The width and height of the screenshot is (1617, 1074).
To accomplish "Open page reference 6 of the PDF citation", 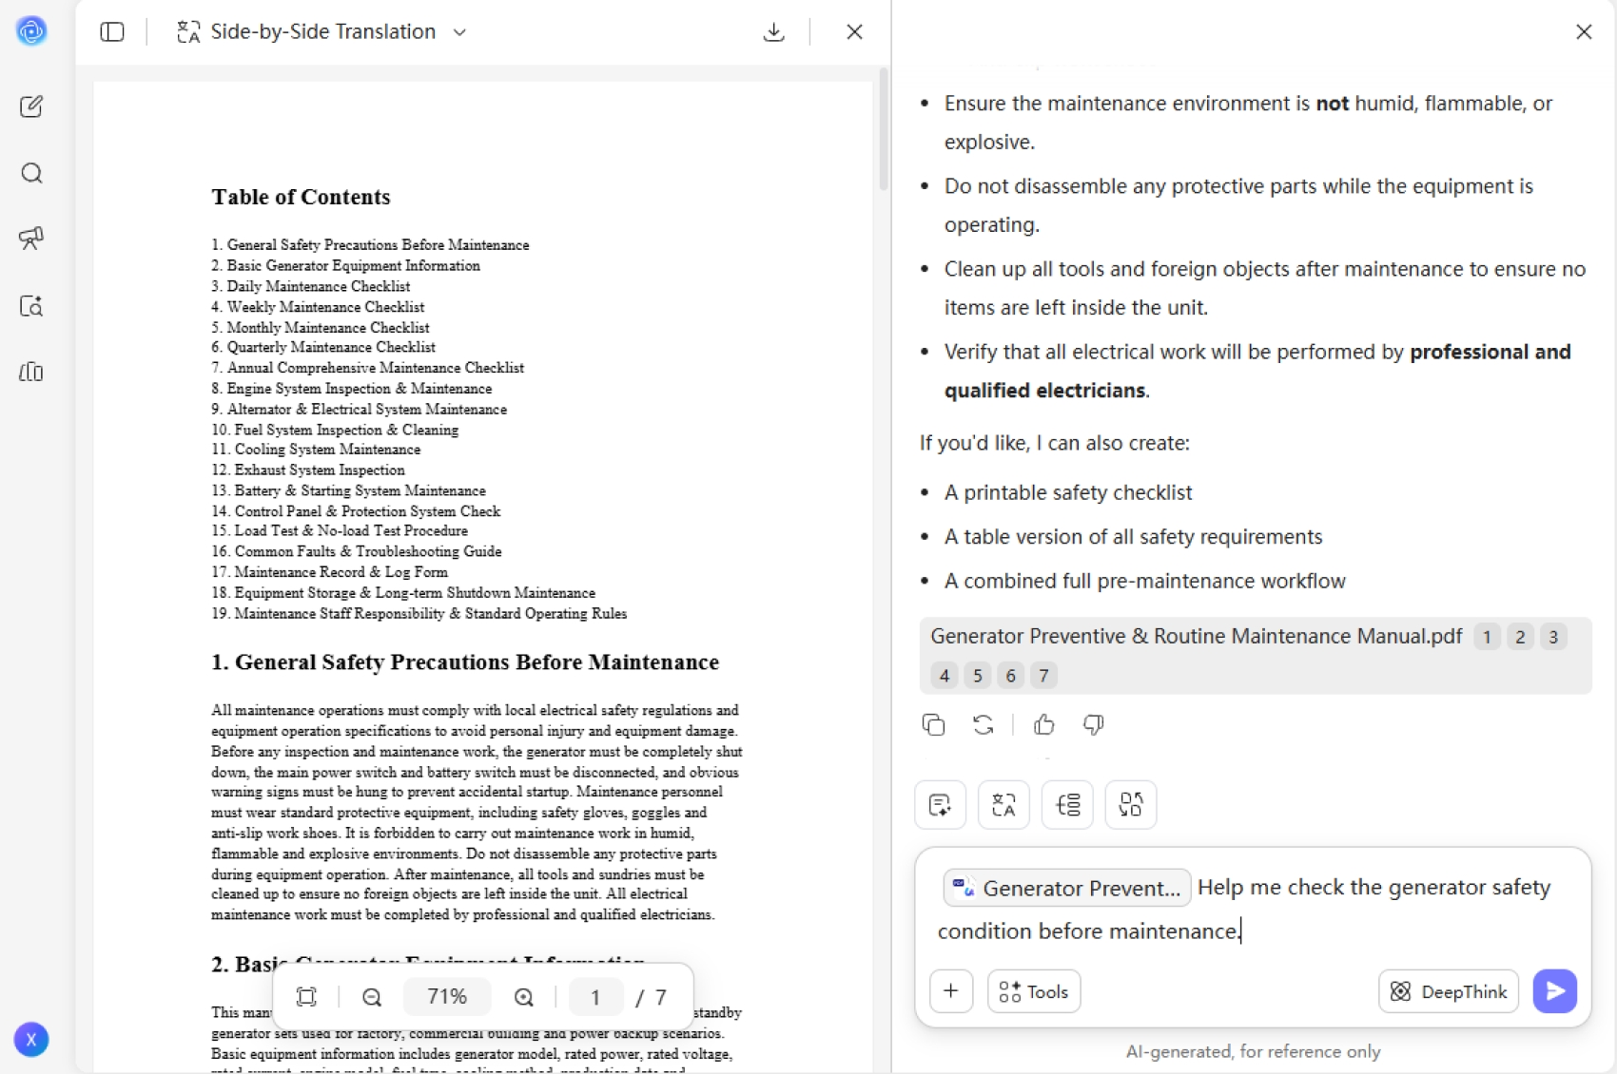I will click(1010, 676).
